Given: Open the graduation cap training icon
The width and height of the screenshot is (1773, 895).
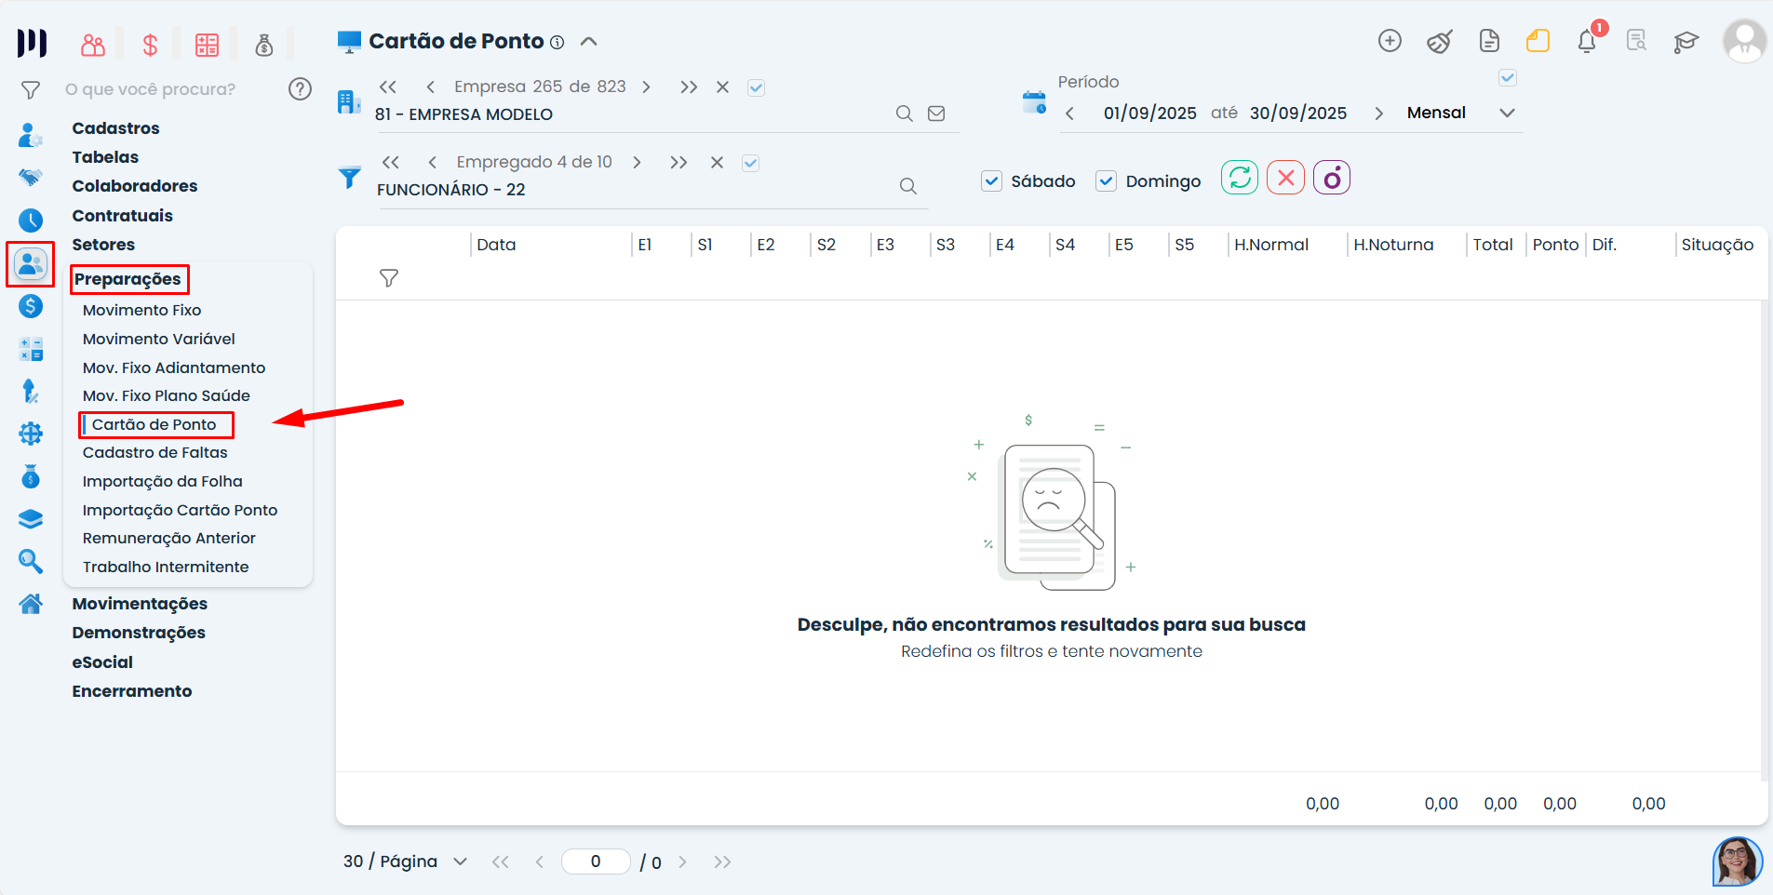Looking at the screenshot, I should tap(1686, 42).
